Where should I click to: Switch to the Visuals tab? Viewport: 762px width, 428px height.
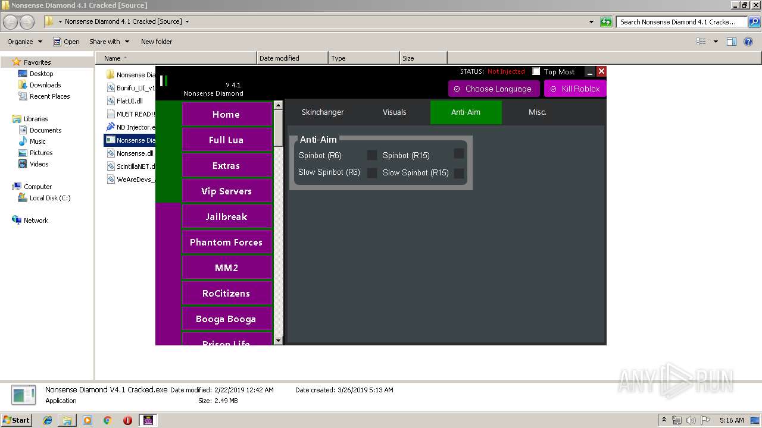pos(394,112)
